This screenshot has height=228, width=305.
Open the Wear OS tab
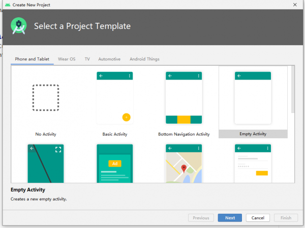(x=67, y=59)
